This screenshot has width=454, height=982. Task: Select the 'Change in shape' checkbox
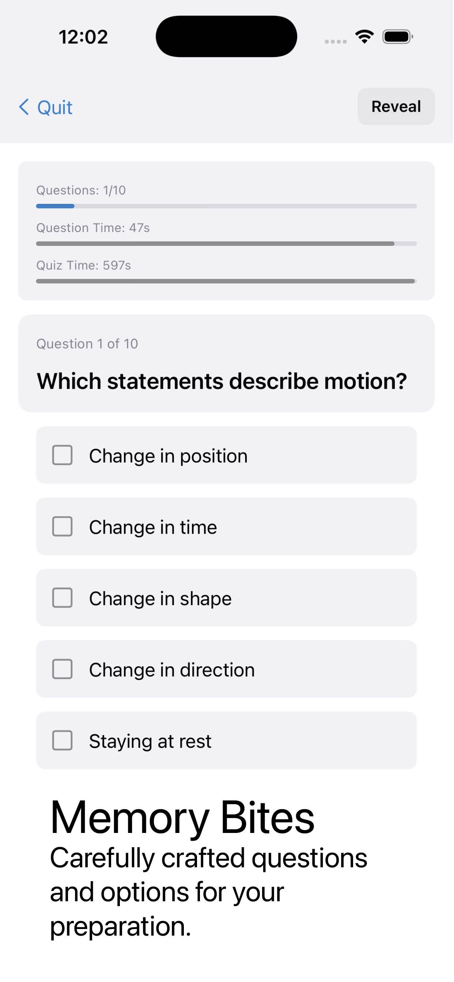(x=62, y=598)
